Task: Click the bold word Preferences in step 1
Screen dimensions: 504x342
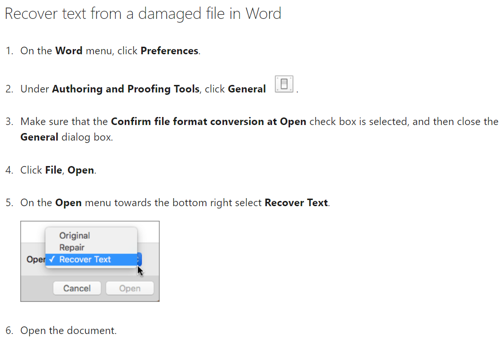Action: coord(170,51)
